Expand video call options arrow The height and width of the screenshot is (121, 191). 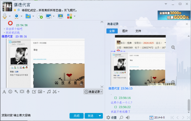(21, 16)
